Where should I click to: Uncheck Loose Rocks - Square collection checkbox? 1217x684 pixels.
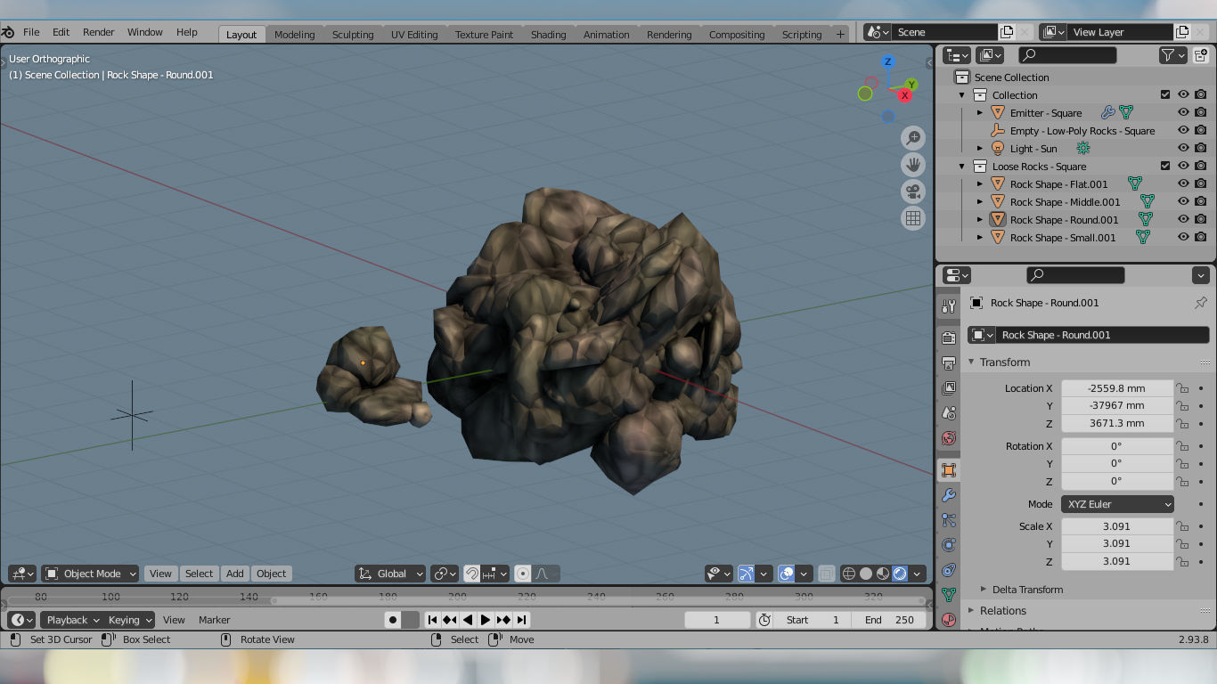click(1165, 167)
